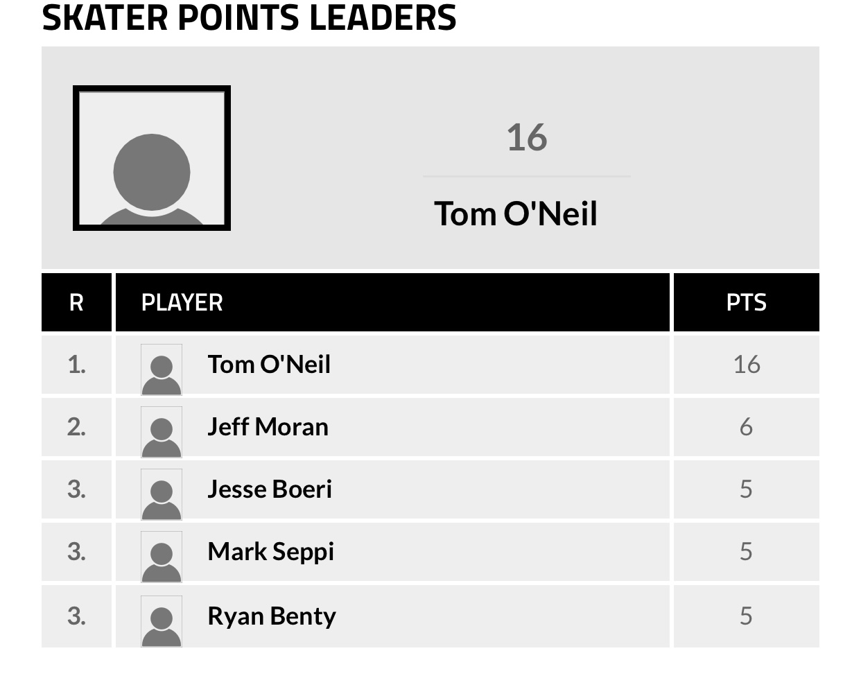
Task: Click Jeff Moran's 6 points cell
Action: coord(746,427)
